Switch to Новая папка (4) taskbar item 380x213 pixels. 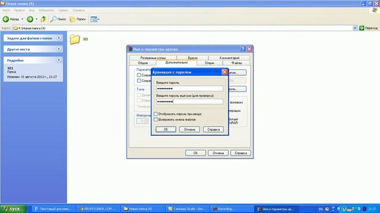[143, 209]
